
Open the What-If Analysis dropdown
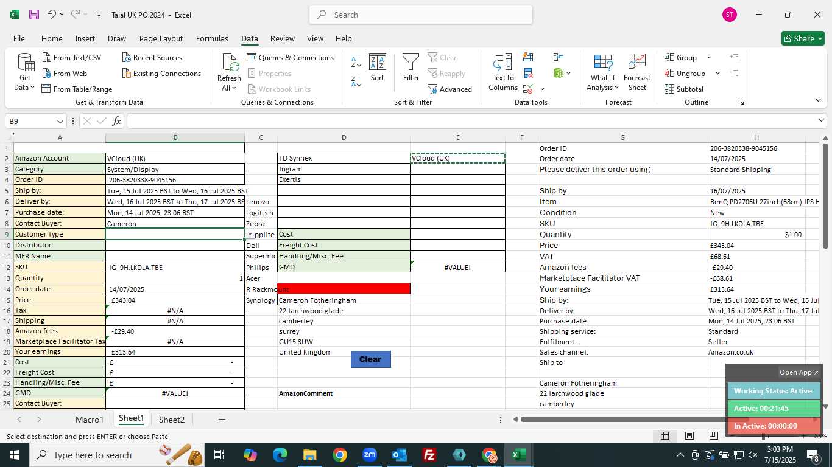[x=602, y=72]
